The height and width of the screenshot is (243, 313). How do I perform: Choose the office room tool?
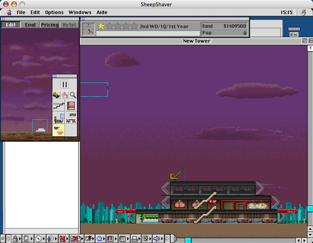(59, 118)
